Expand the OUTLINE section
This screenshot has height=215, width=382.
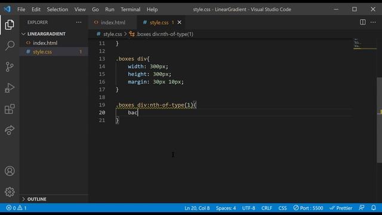pyautogui.click(x=36, y=199)
